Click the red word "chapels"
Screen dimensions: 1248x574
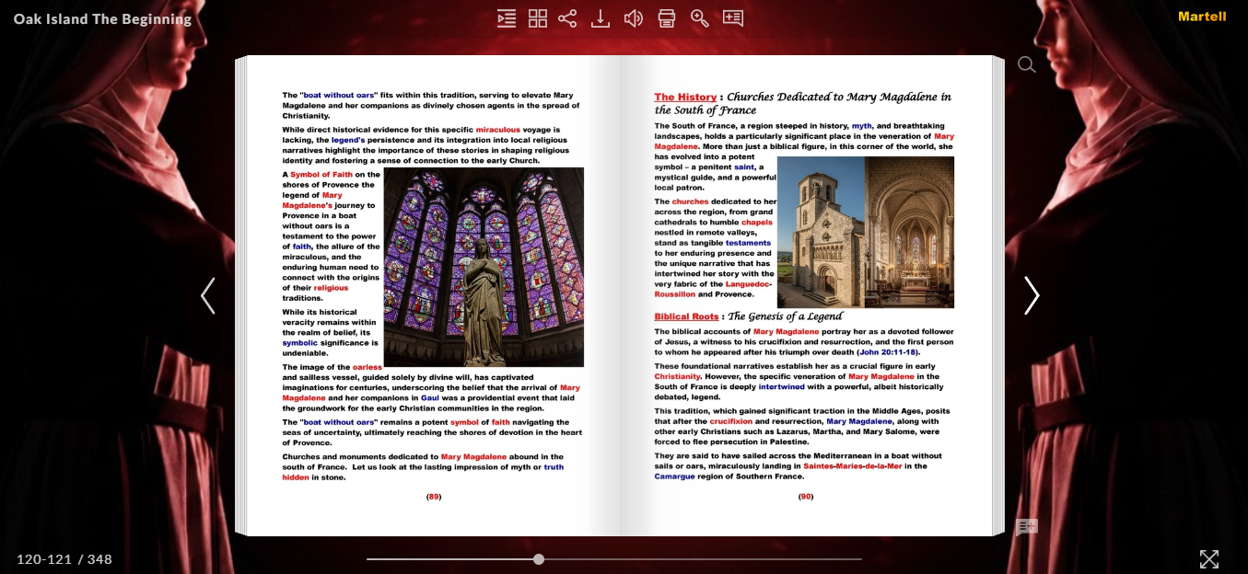coord(757,223)
